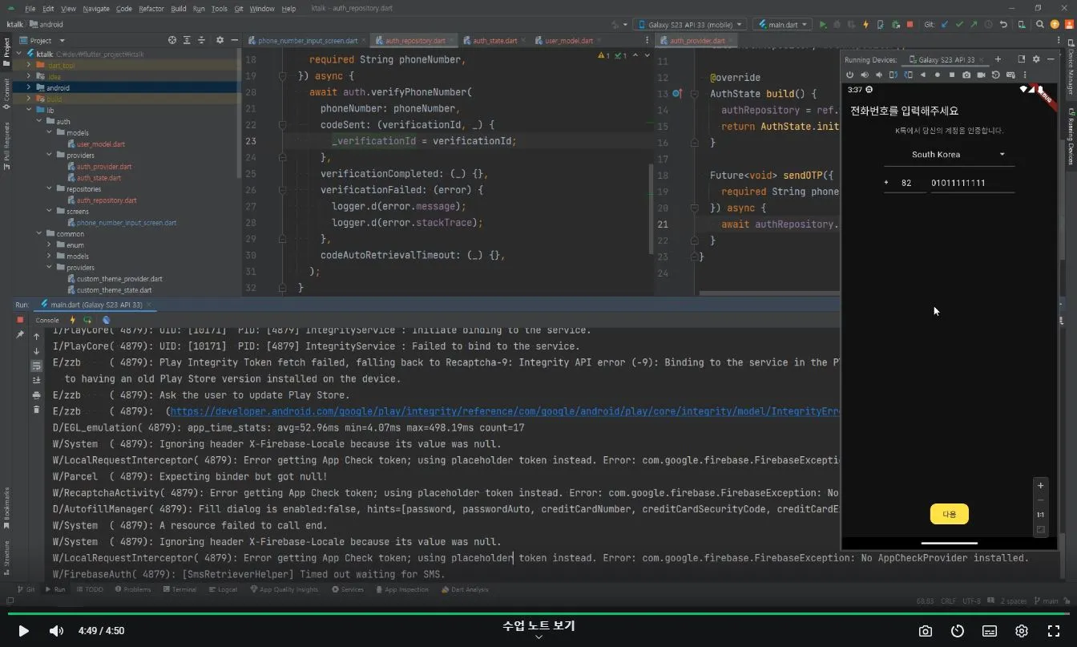Start emulator screen recording video icon
The width and height of the screenshot is (1077, 647).
(x=982, y=75)
